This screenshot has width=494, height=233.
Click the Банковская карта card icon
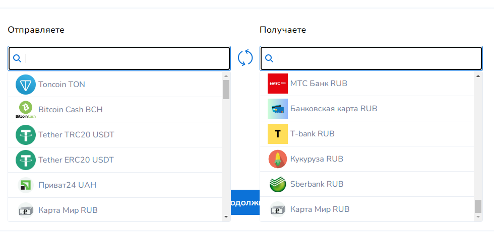(x=278, y=109)
